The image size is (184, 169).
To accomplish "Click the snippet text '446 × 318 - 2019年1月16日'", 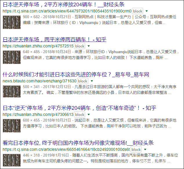I will [46, 155].
